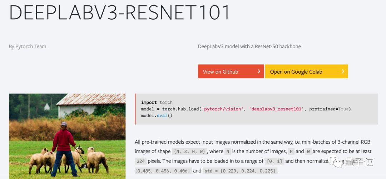Screen dimensions: 386x179
Task: Click the [0.485, 0.456, 0.406] mean values
Action: tap(163, 171)
